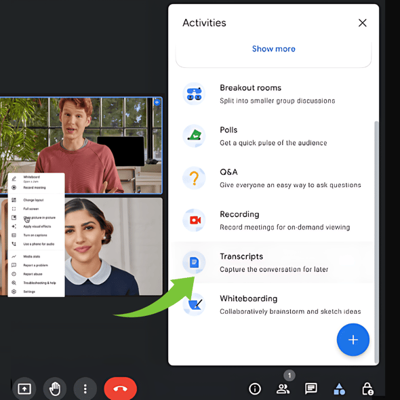Expand list with Show more
400x400 pixels.
[x=273, y=49]
